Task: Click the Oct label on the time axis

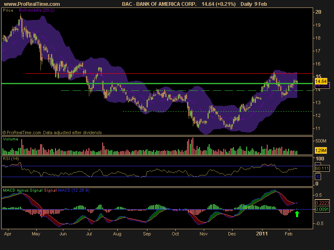Action: [x=175, y=234]
